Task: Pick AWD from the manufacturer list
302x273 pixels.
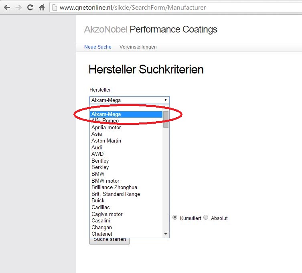Action: click(126, 154)
